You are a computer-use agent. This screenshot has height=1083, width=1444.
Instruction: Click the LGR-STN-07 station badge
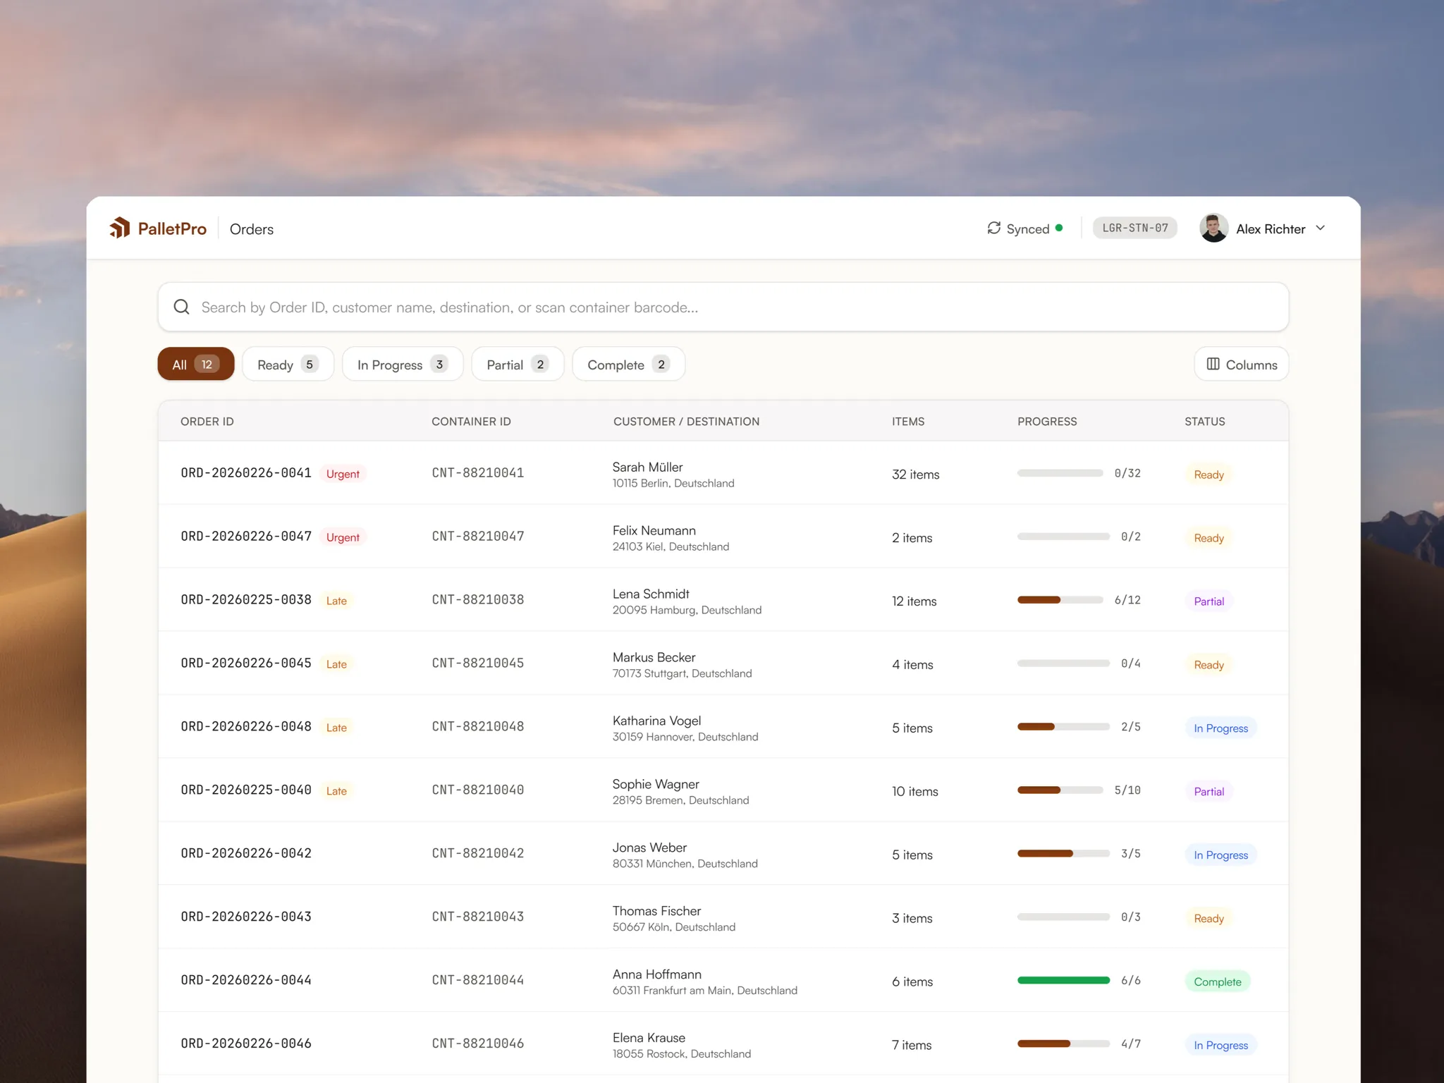tap(1134, 228)
